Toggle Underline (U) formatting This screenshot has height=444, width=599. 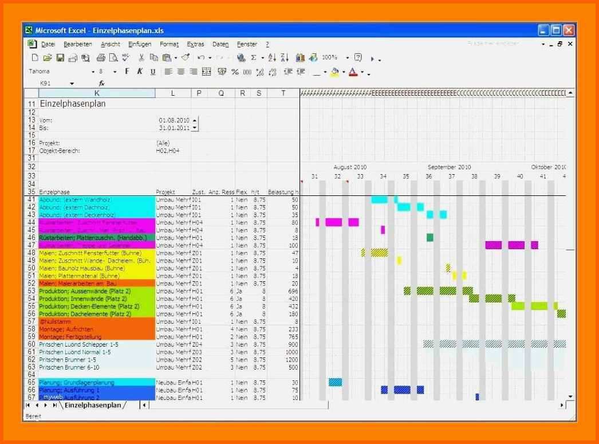point(153,72)
